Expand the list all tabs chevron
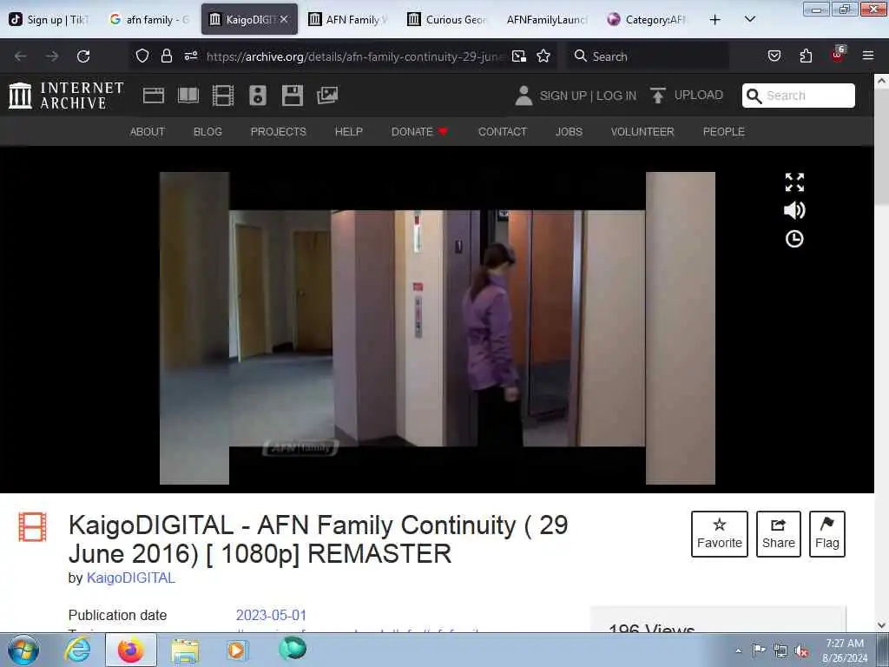 (749, 19)
